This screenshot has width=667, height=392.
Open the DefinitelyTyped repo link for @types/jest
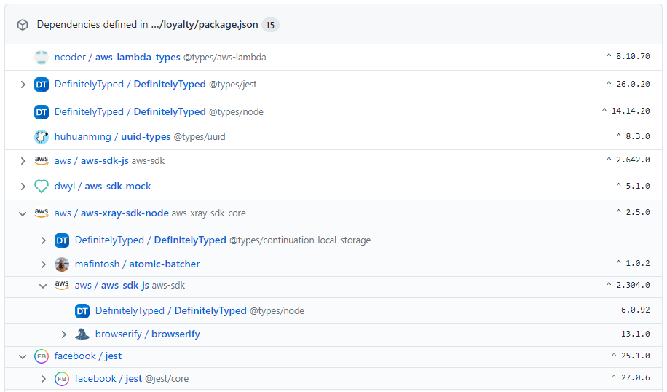point(170,85)
